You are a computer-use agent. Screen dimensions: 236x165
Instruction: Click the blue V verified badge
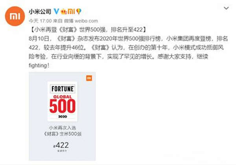click(56, 11)
